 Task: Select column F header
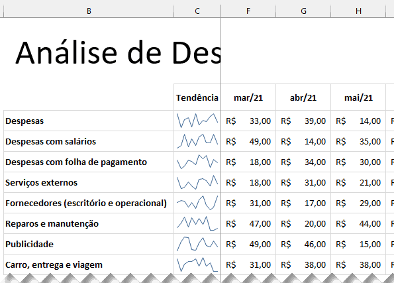(x=248, y=11)
